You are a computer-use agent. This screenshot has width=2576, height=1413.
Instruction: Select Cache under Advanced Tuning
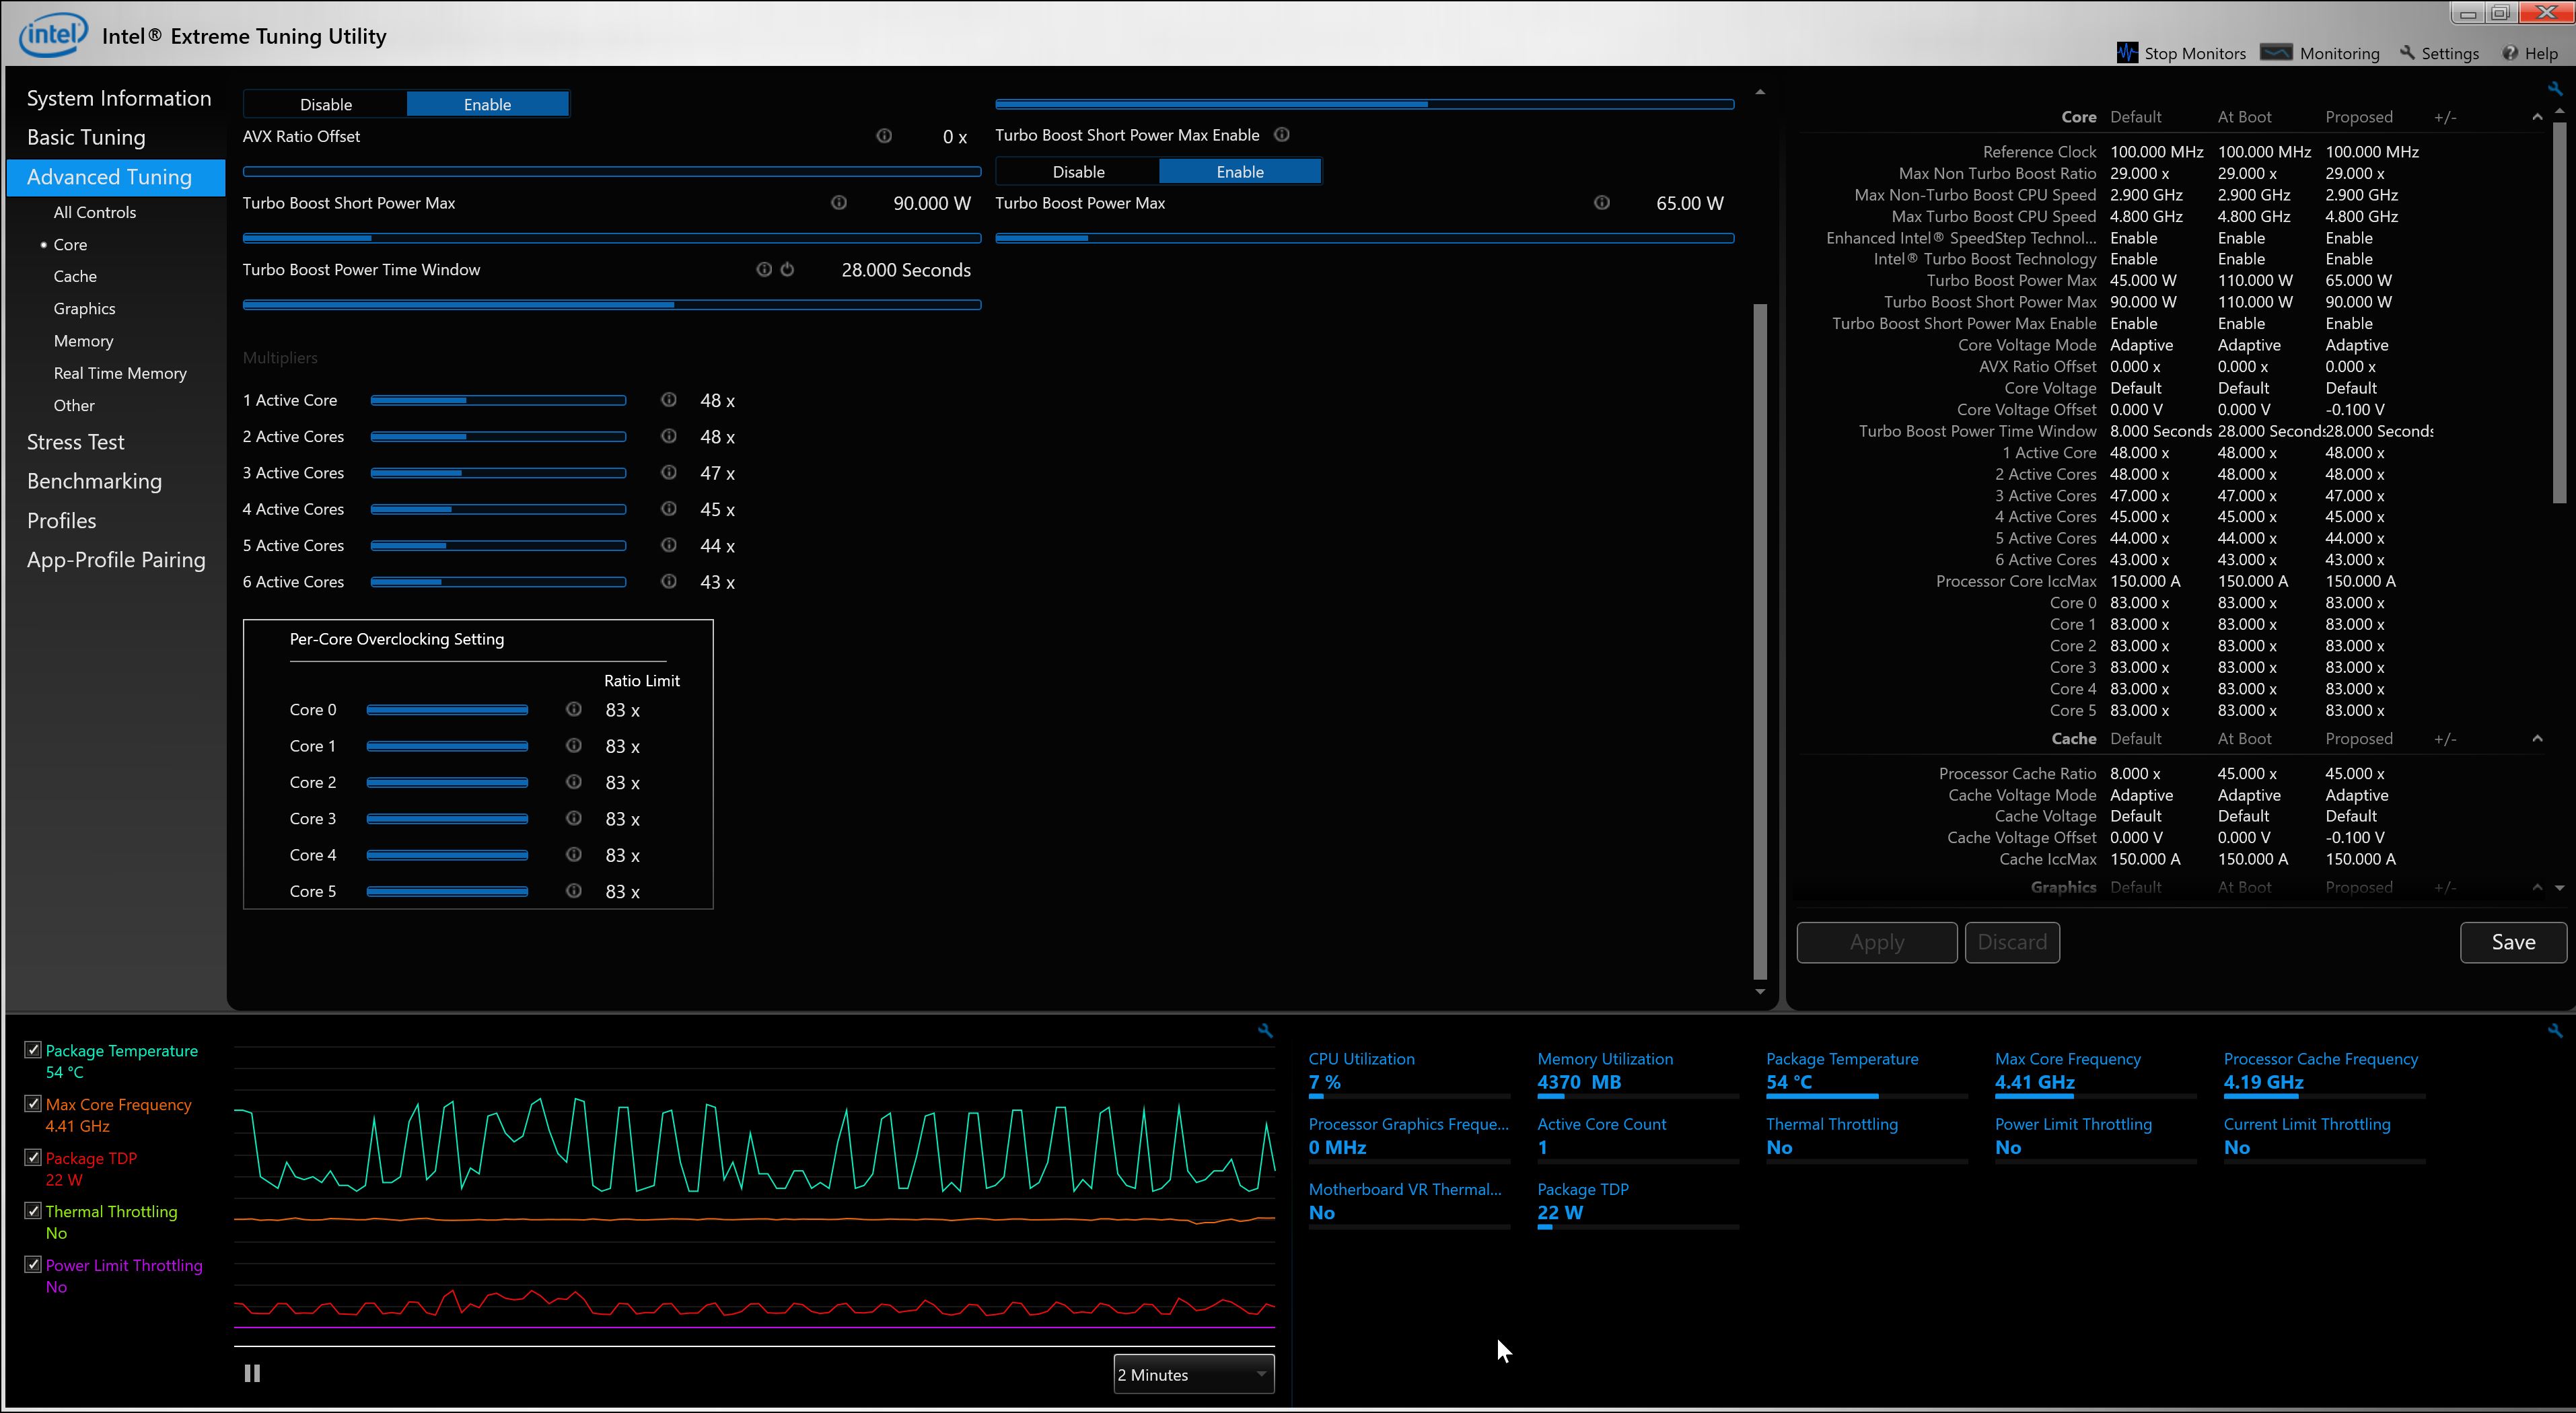tap(75, 276)
